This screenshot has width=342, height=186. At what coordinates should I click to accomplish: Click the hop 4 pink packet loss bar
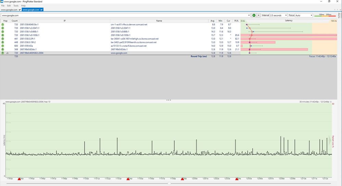click(x=289, y=35)
